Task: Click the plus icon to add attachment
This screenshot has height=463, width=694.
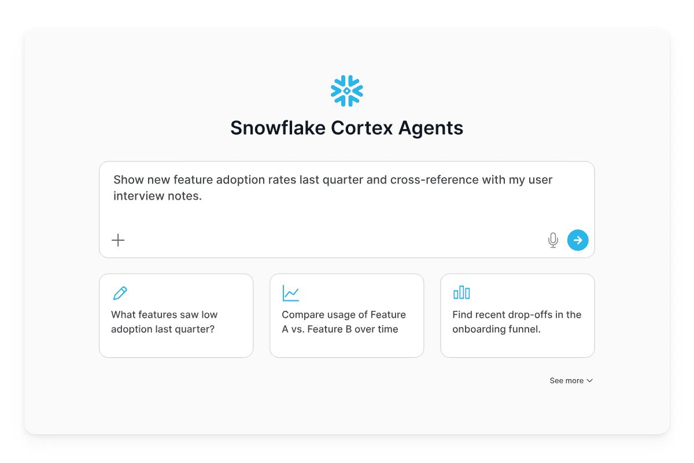Action: (x=118, y=240)
